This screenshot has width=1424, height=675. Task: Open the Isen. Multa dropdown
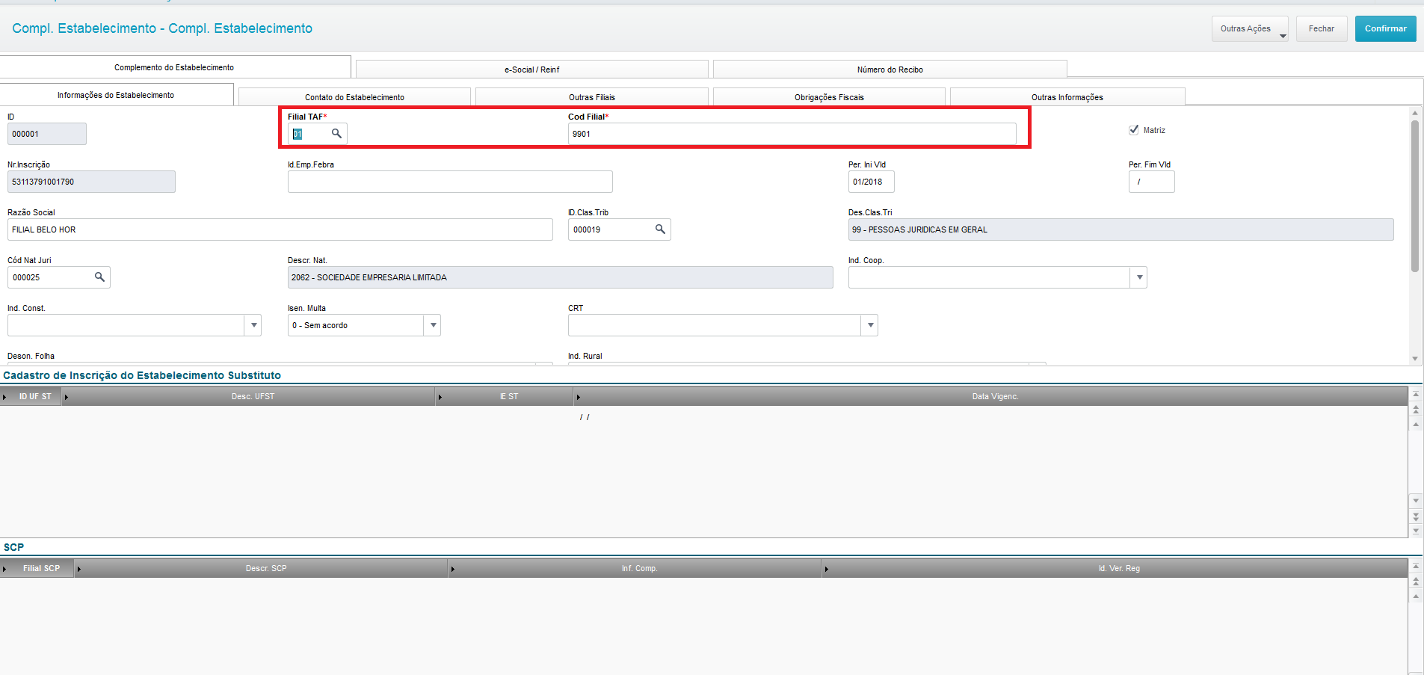[x=433, y=325]
